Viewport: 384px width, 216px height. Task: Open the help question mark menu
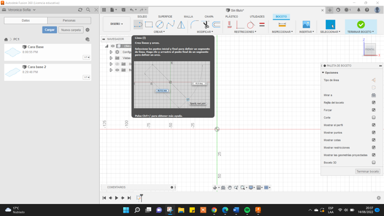pyautogui.click(x=367, y=10)
